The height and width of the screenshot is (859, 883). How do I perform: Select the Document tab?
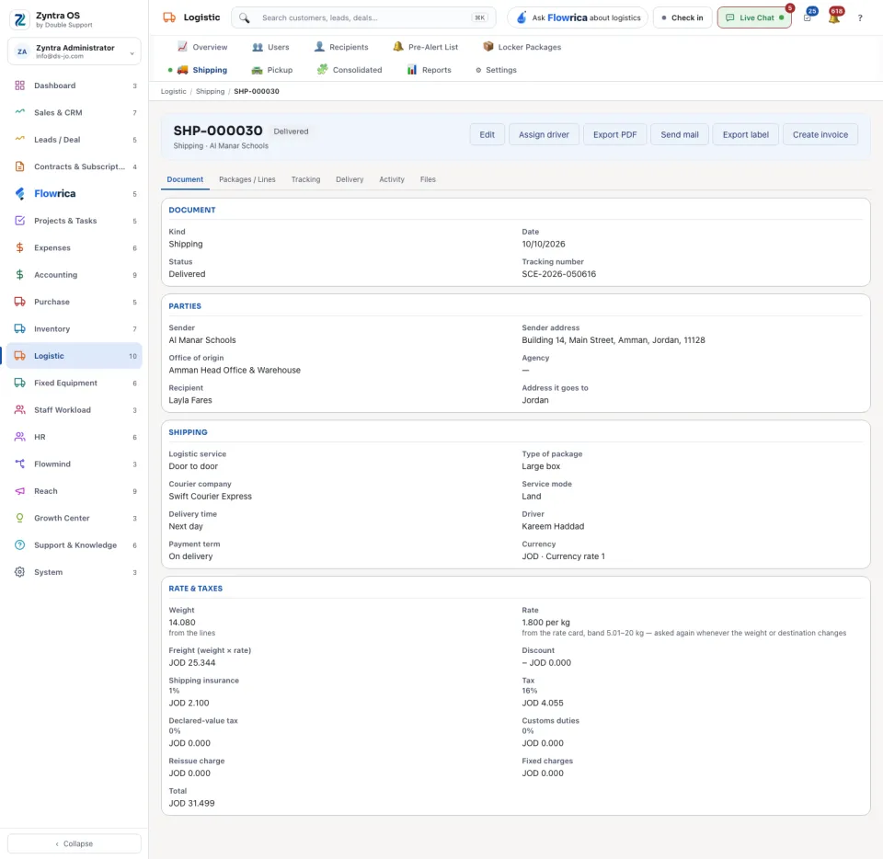[x=185, y=179]
